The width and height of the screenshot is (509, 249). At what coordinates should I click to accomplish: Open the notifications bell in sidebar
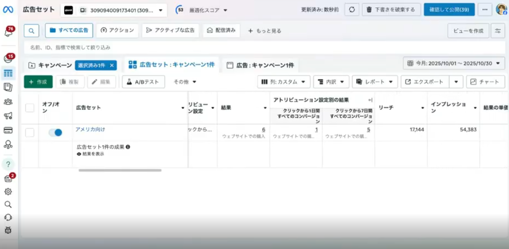(x=8, y=32)
